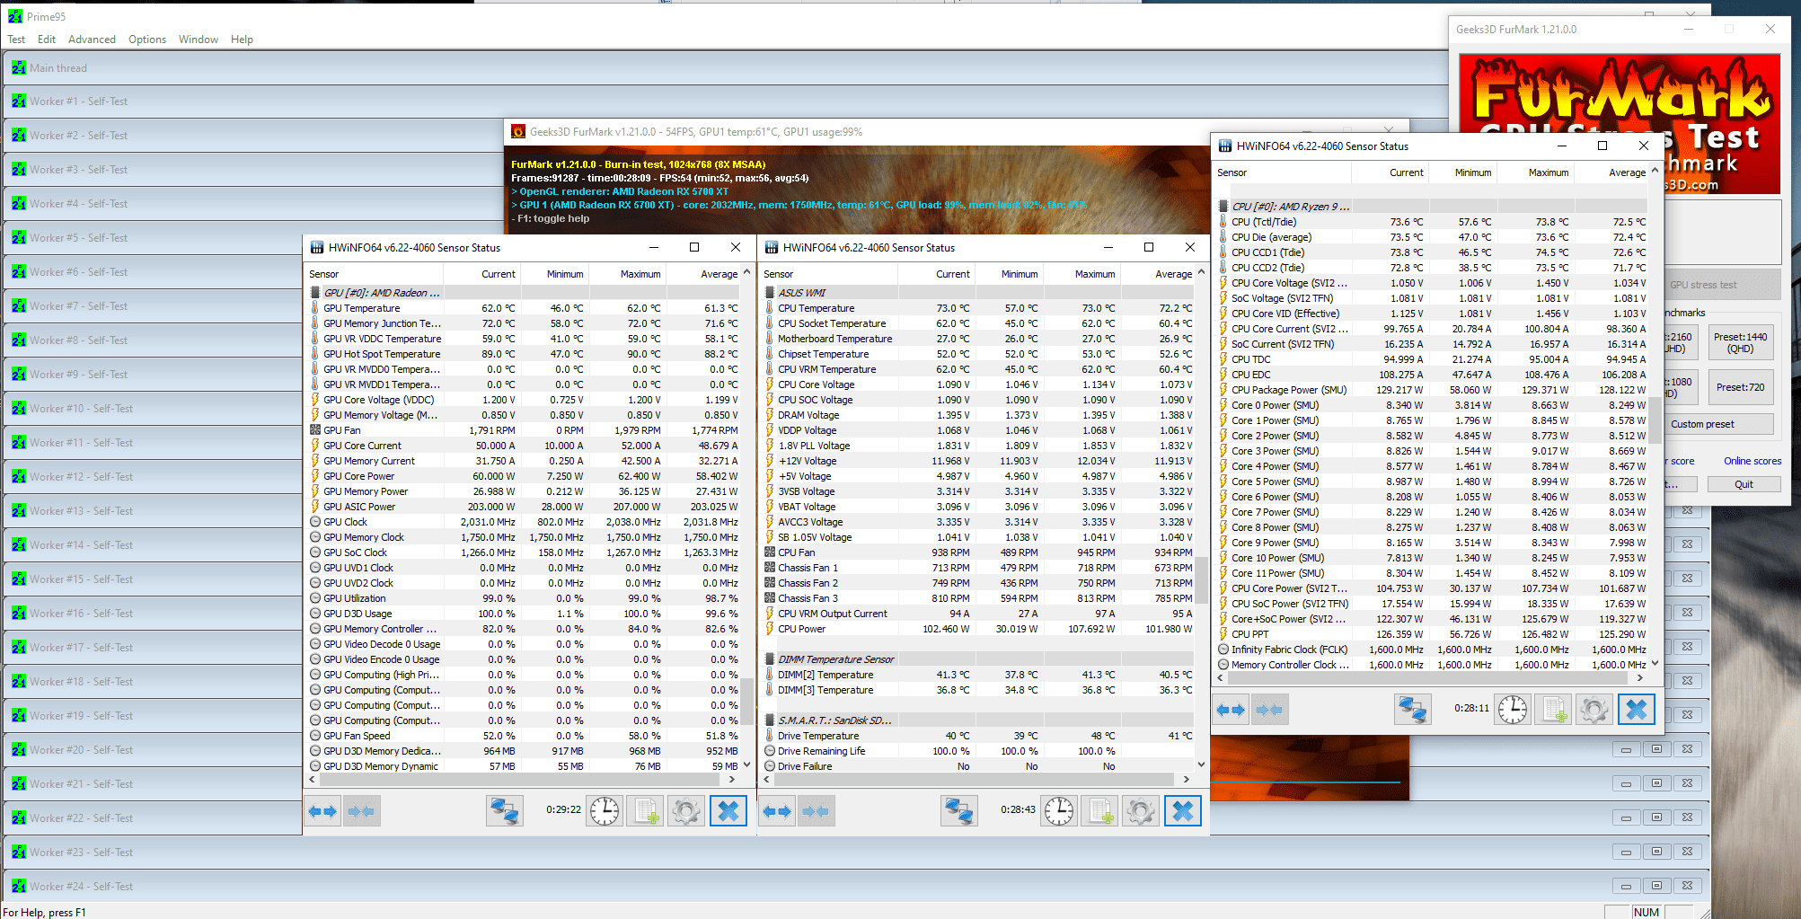Screen dimensions: 1801x919
Task: Open the Advanced menu in Prime95
Action: (92, 40)
